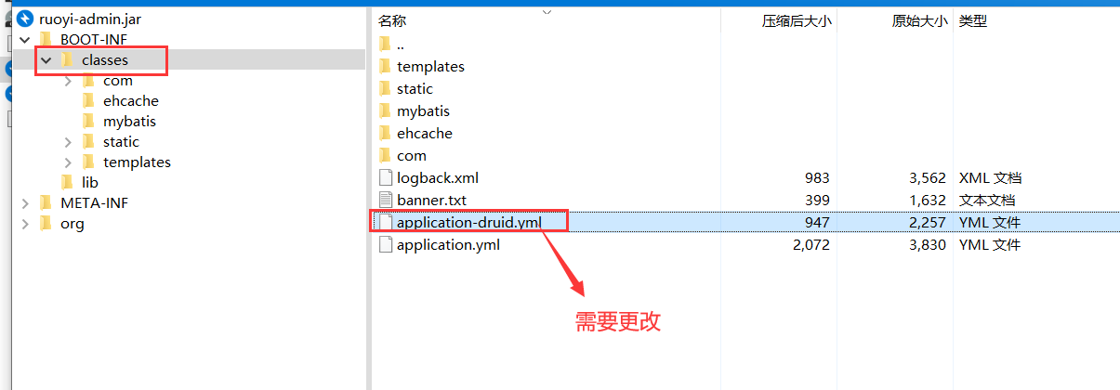Collapse the BOOT-INF tree node
1120x390 pixels.
[x=25, y=39]
